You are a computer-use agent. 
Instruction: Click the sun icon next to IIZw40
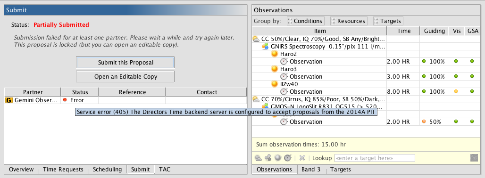point(275,84)
